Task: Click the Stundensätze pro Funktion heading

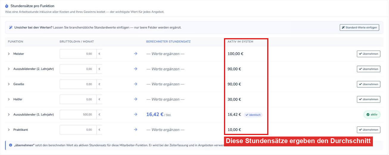Action: point(32,6)
